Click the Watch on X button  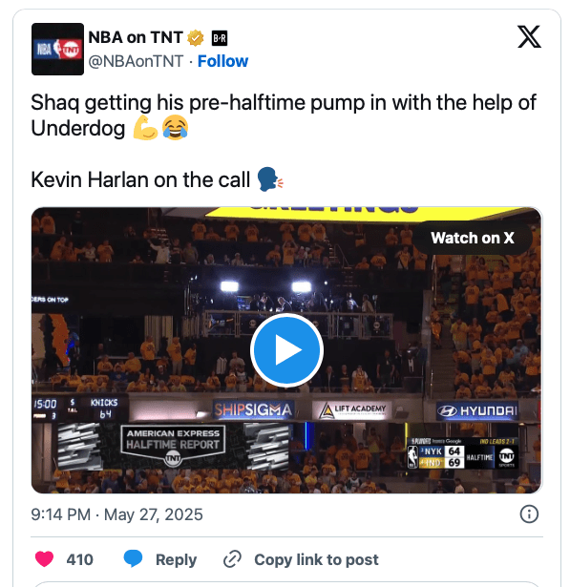pyautogui.click(x=473, y=238)
